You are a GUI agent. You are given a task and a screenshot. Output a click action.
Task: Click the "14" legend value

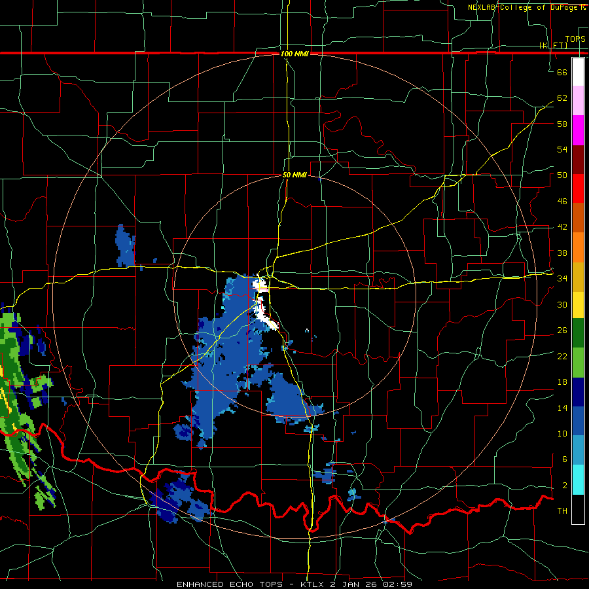562,408
